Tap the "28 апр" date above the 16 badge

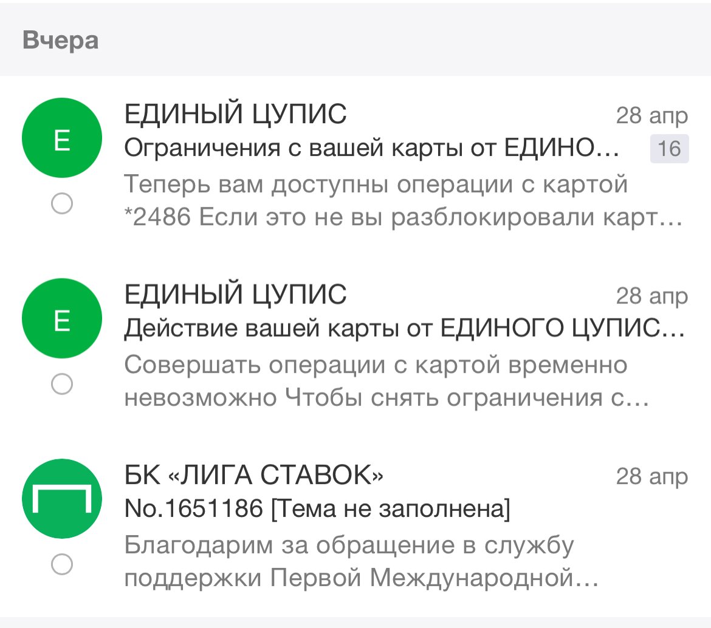pyautogui.click(x=651, y=115)
